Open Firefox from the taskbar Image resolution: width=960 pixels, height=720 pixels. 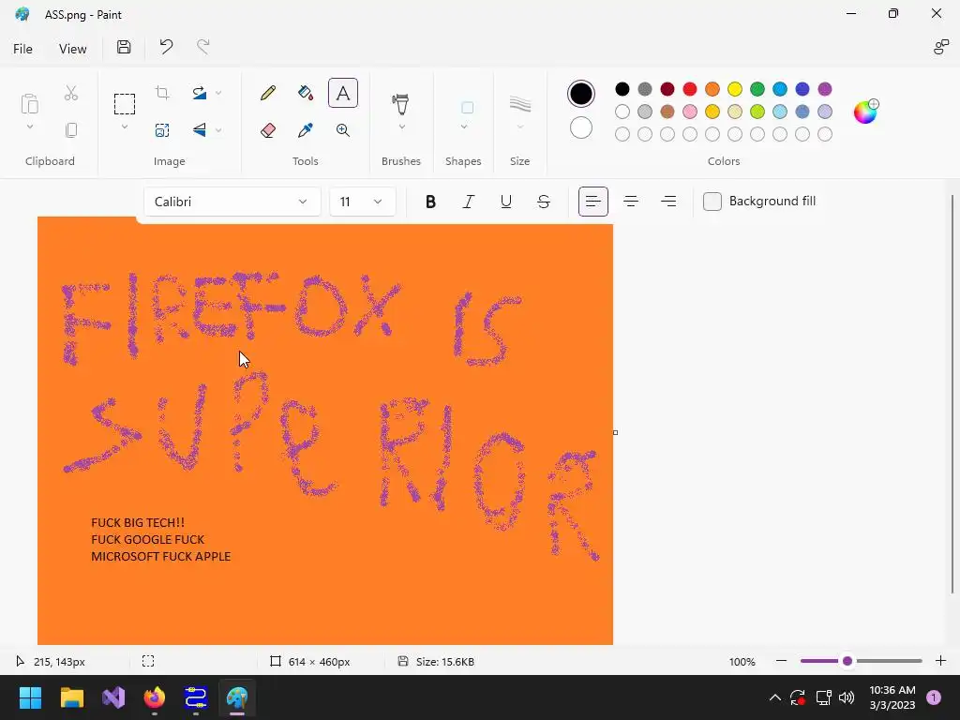point(155,697)
